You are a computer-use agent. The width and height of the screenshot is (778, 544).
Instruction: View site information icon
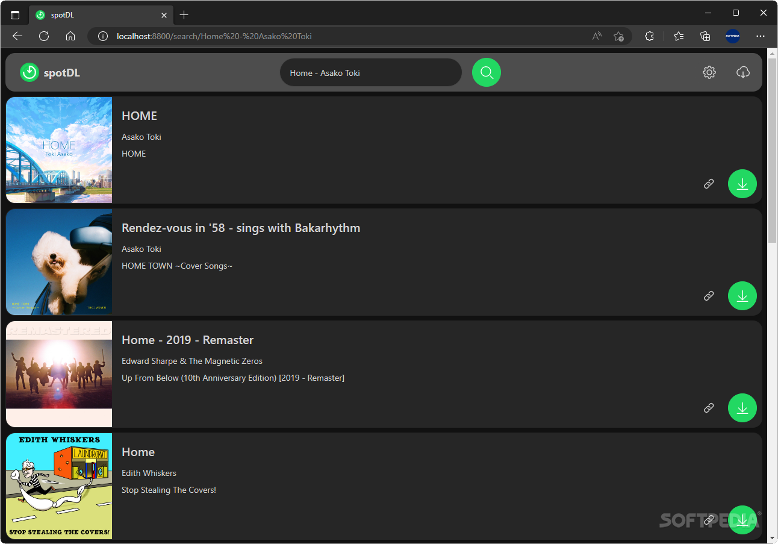click(x=103, y=36)
